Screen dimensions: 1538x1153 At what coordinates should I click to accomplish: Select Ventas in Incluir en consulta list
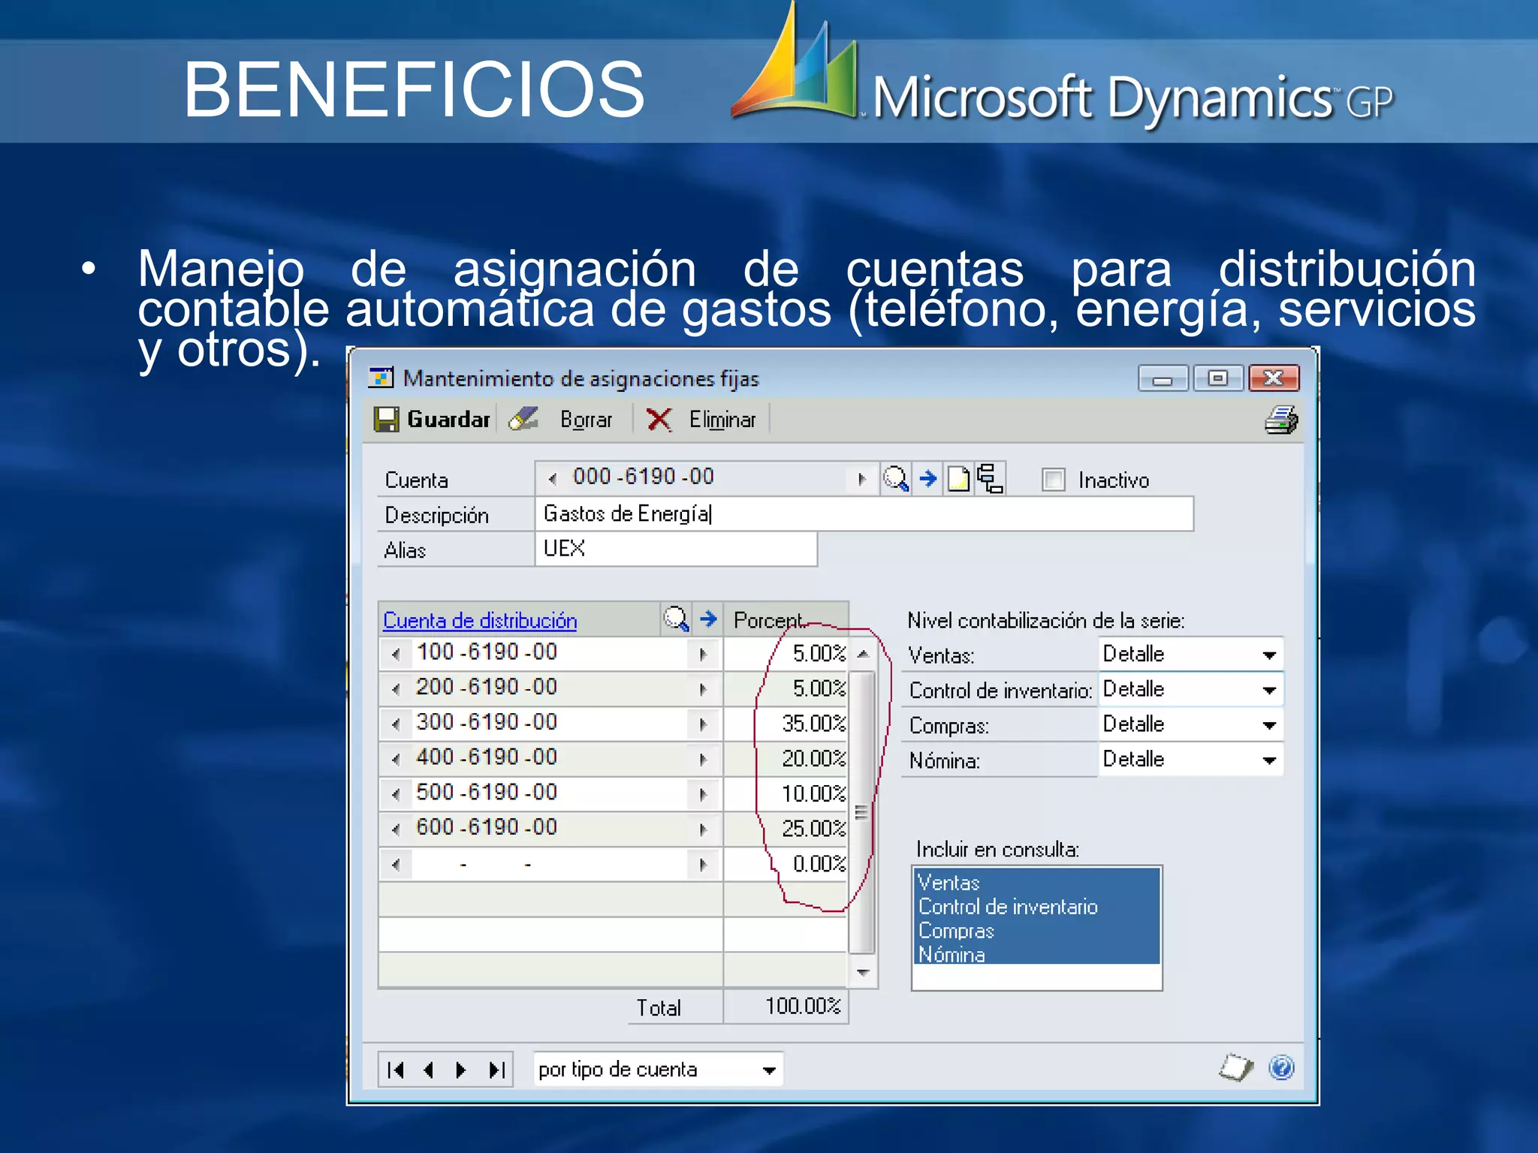coord(1036,882)
